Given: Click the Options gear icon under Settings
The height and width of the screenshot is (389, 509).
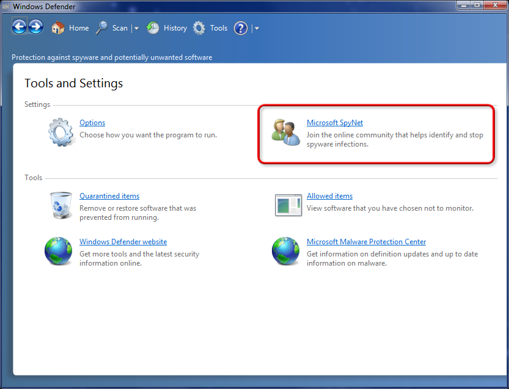Looking at the screenshot, I should click(60, 132).
